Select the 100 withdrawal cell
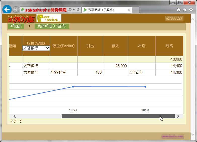 [90, 72]
